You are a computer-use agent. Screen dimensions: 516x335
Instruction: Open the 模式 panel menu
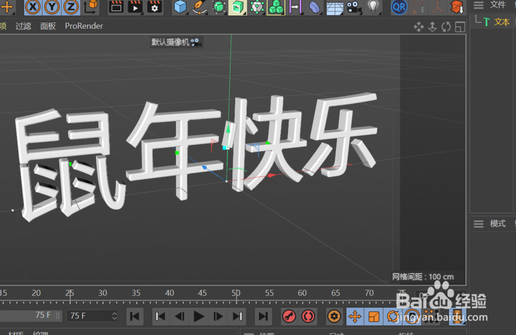tap(497, 224)
